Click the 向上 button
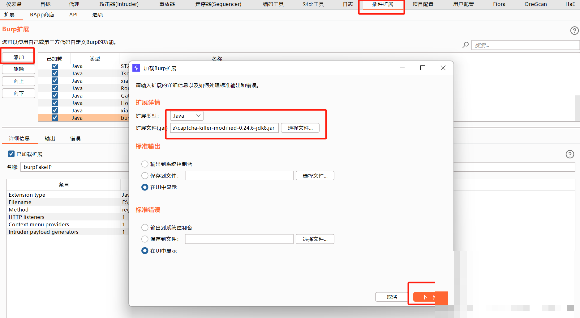 coord(19,81)
